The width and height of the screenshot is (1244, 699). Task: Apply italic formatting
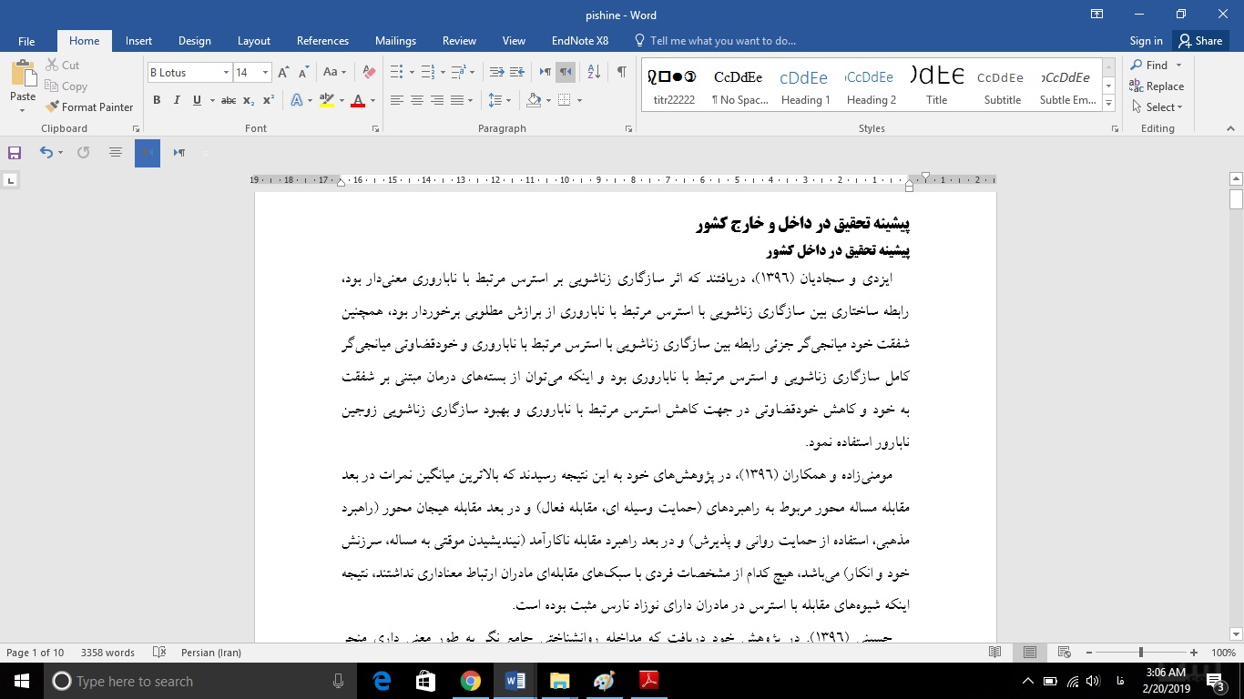click(x=177, y=100)
